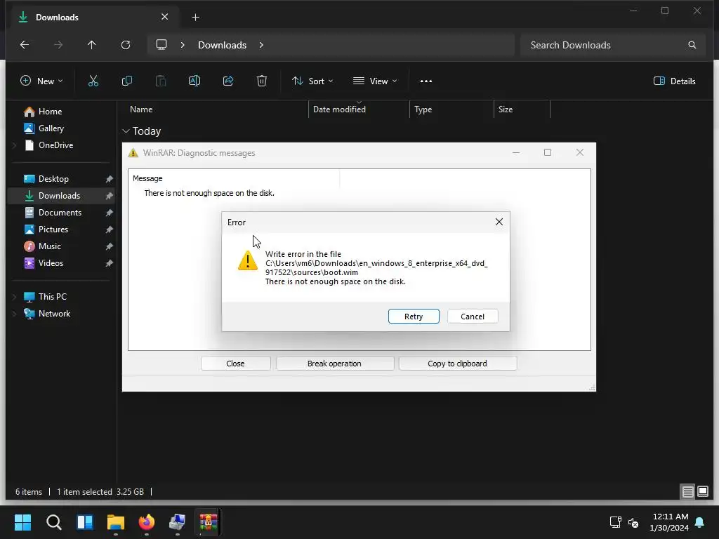Image resolution: width=719 pixels, height=539 pixels.
Task: Open the View dropdown
Action: click(375, 81)
